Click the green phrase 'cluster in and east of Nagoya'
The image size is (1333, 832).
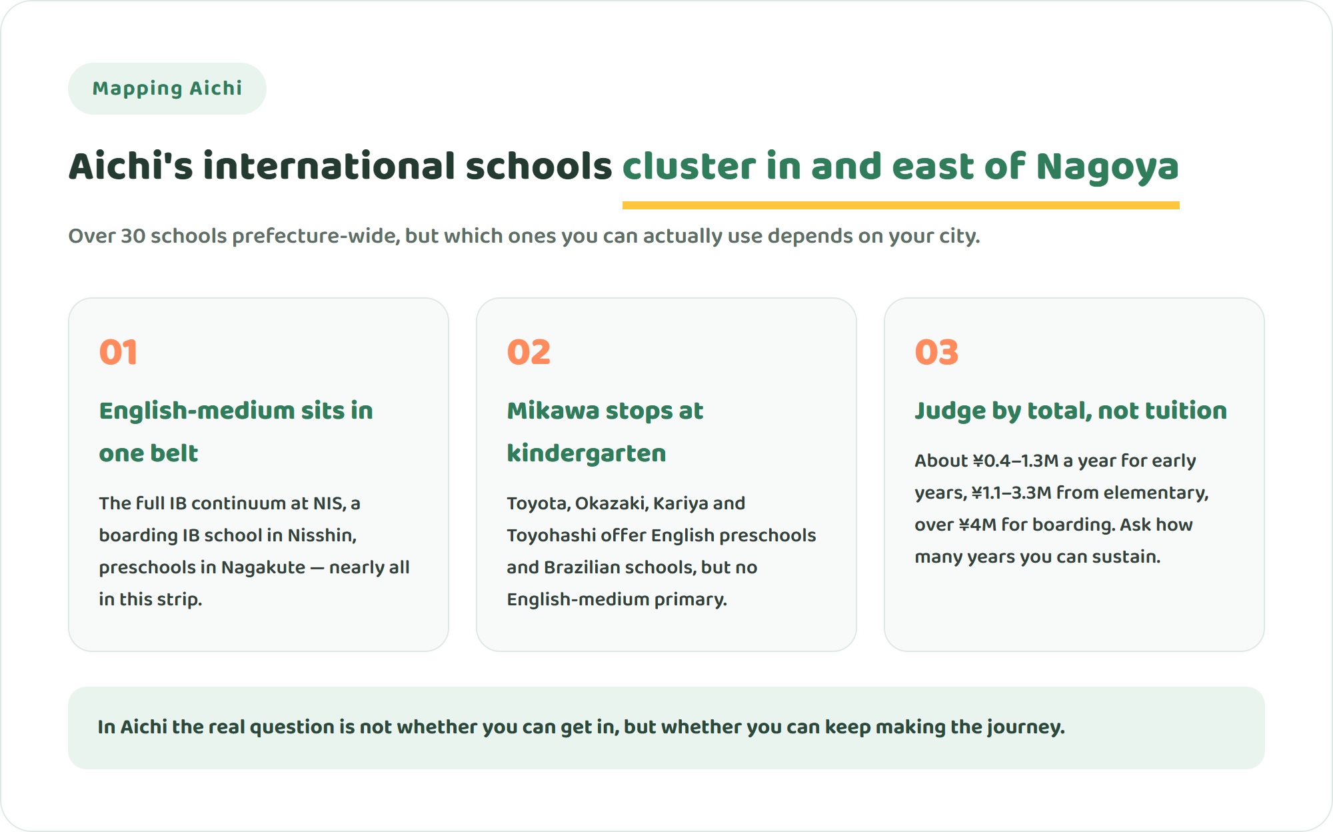900,167
